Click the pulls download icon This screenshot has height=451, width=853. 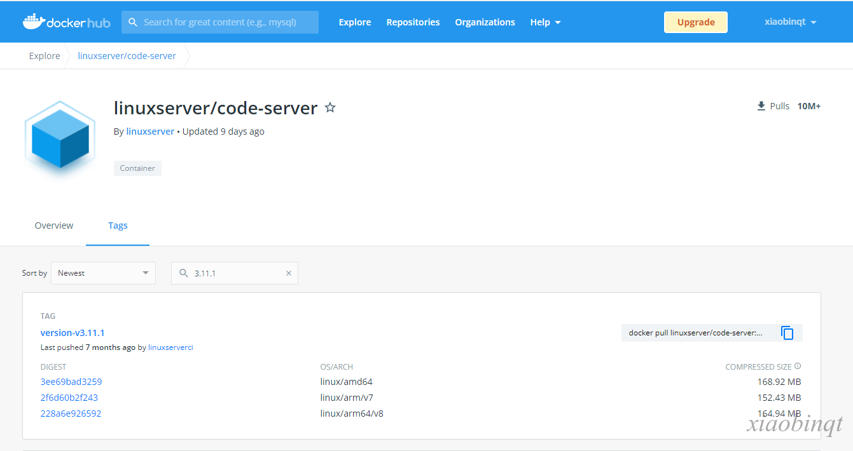(761, 106)
